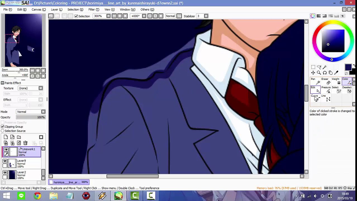The height and width of the screenshot is (201, 357).
Task: Select the linework Eraser tool
Action: coord(326,82)
